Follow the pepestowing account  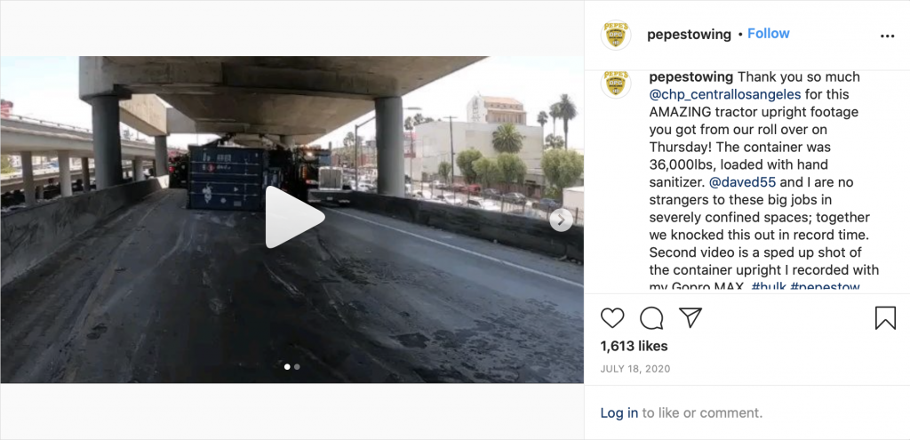click(769, 34)
